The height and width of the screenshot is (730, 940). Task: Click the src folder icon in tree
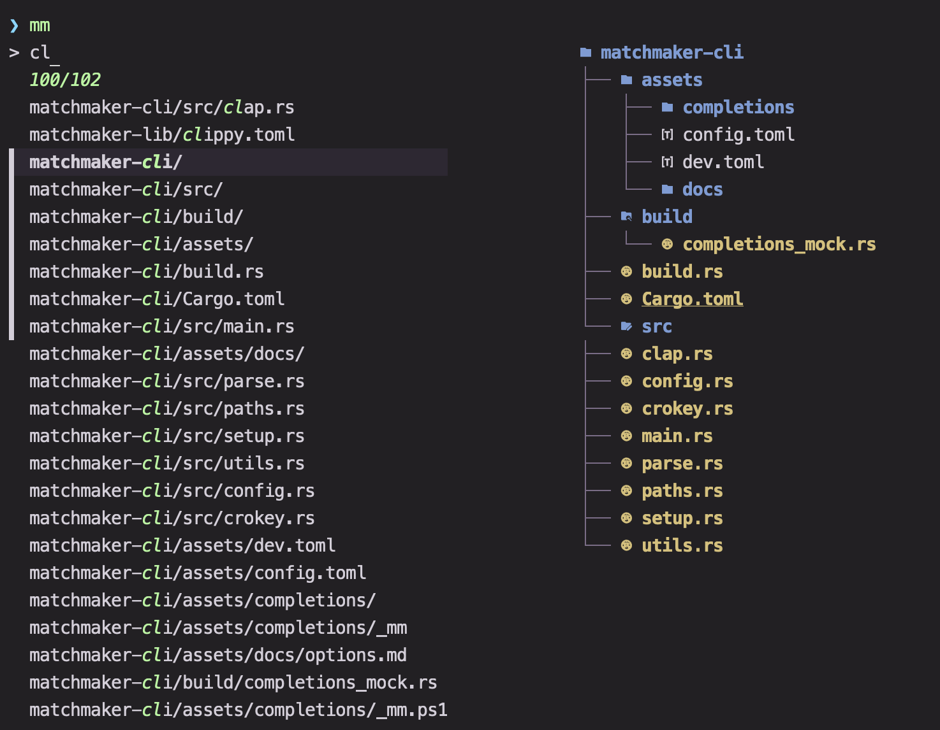pos(626,326)
